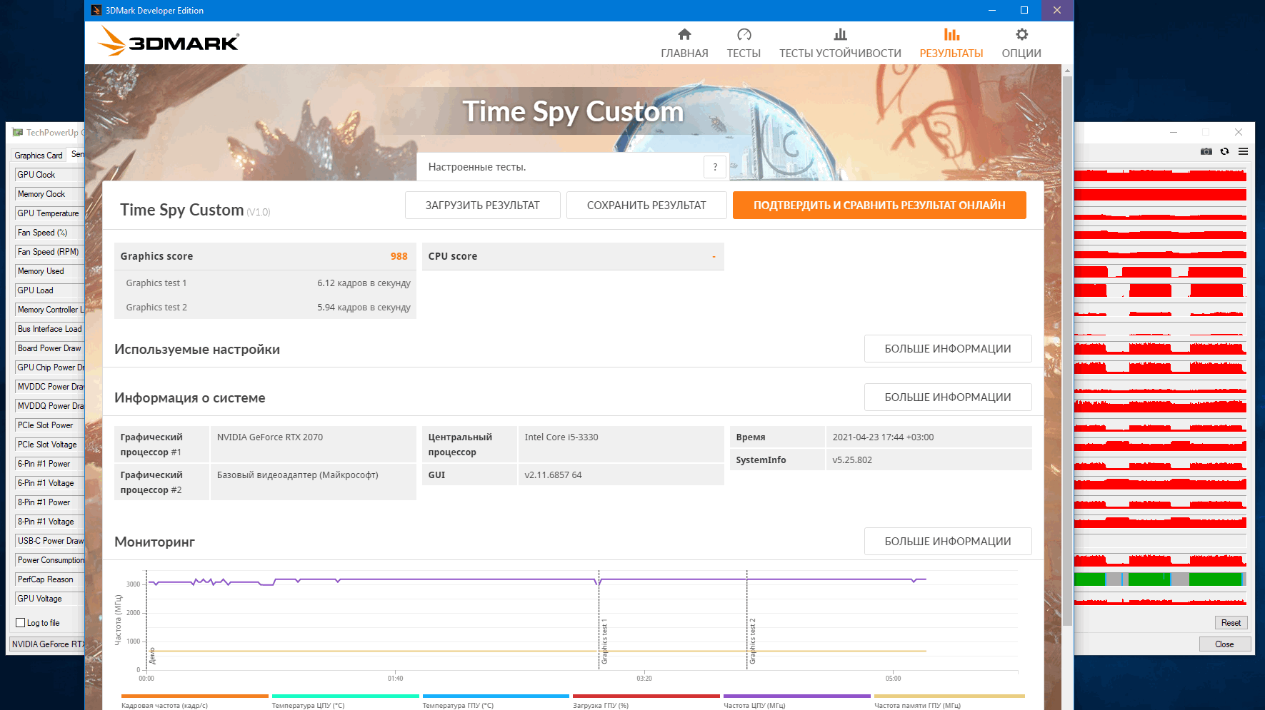Click the 3DMark vertical scrollbar thumb

pos(1067,350)
